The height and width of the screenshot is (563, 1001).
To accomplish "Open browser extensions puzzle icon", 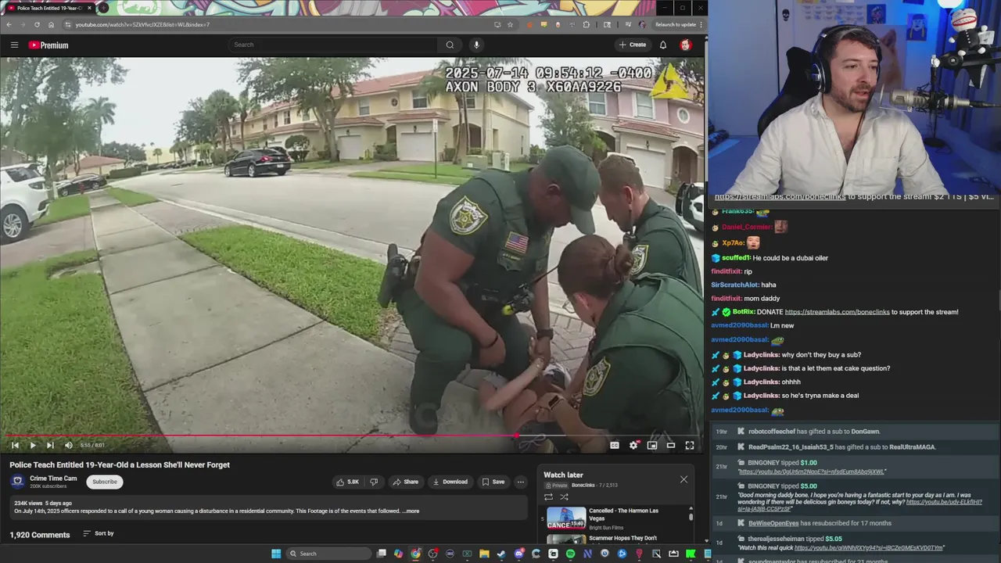I will (x=587, y=24).
